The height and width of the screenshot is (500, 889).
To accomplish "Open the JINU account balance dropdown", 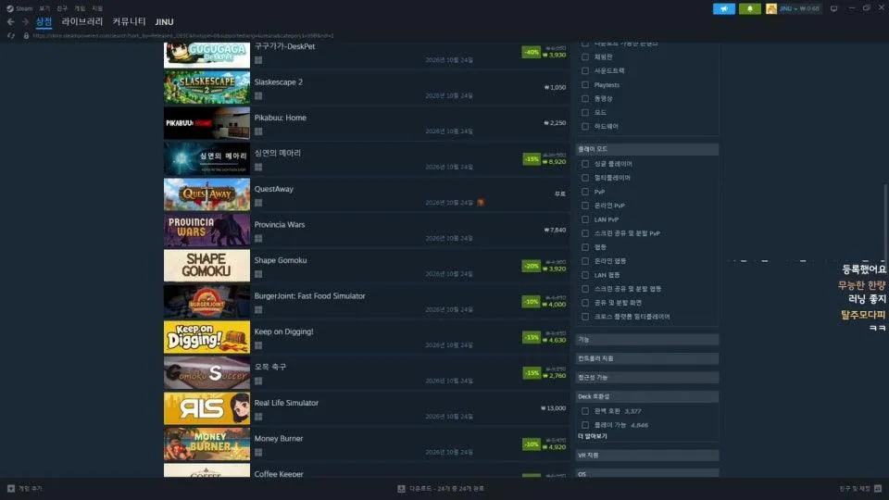I will pos(799,8).
